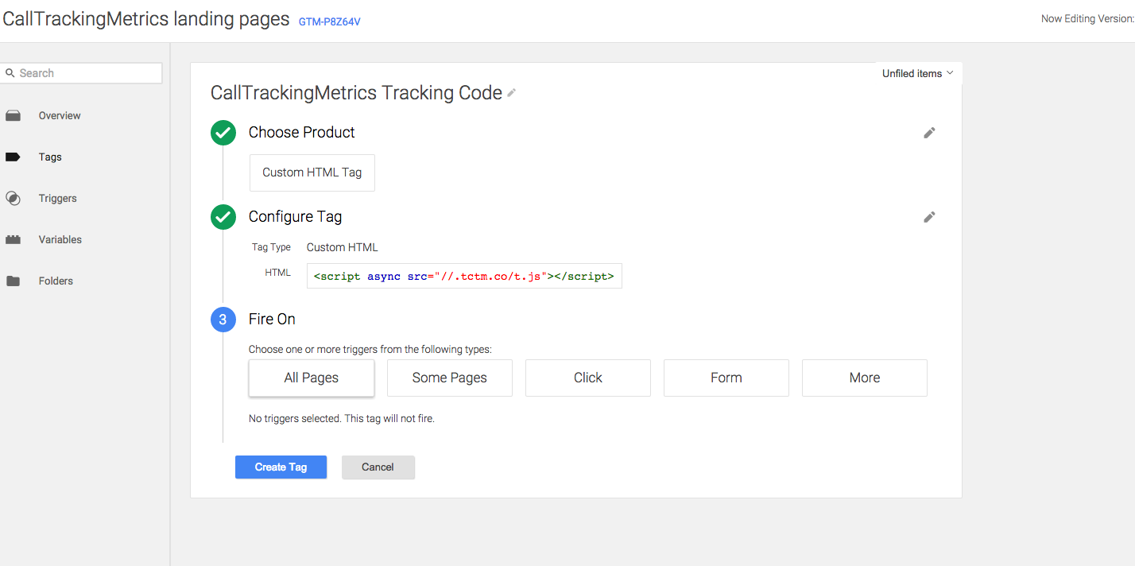Click Now Editing Version in the top bar
The width and height of the screenshot is (1135, 566).
click(x=1087, y=17)
